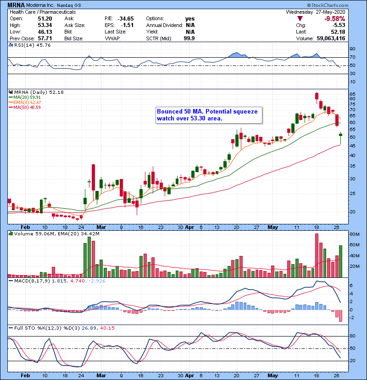Click the Open value 51.20
The width and height of the screenshot is (367, 380).
point(44,19)
